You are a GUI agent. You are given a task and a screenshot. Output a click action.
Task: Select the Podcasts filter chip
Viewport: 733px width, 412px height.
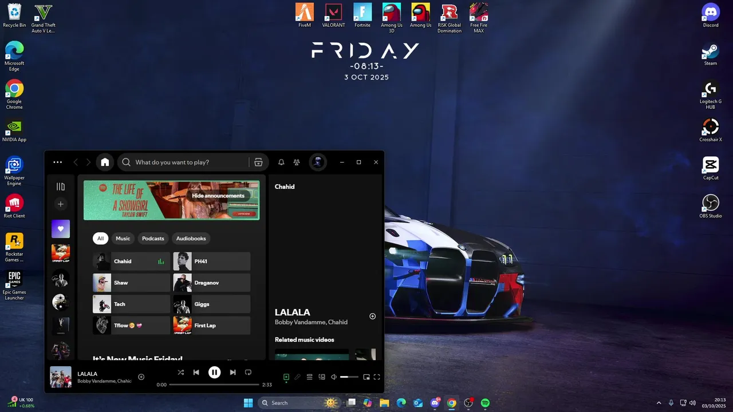coord(153,238)
